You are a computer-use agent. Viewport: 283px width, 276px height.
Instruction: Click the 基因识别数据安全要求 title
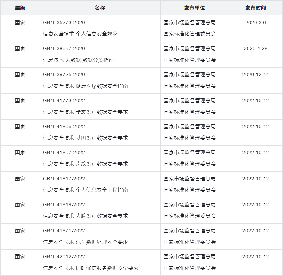(102, 138)
